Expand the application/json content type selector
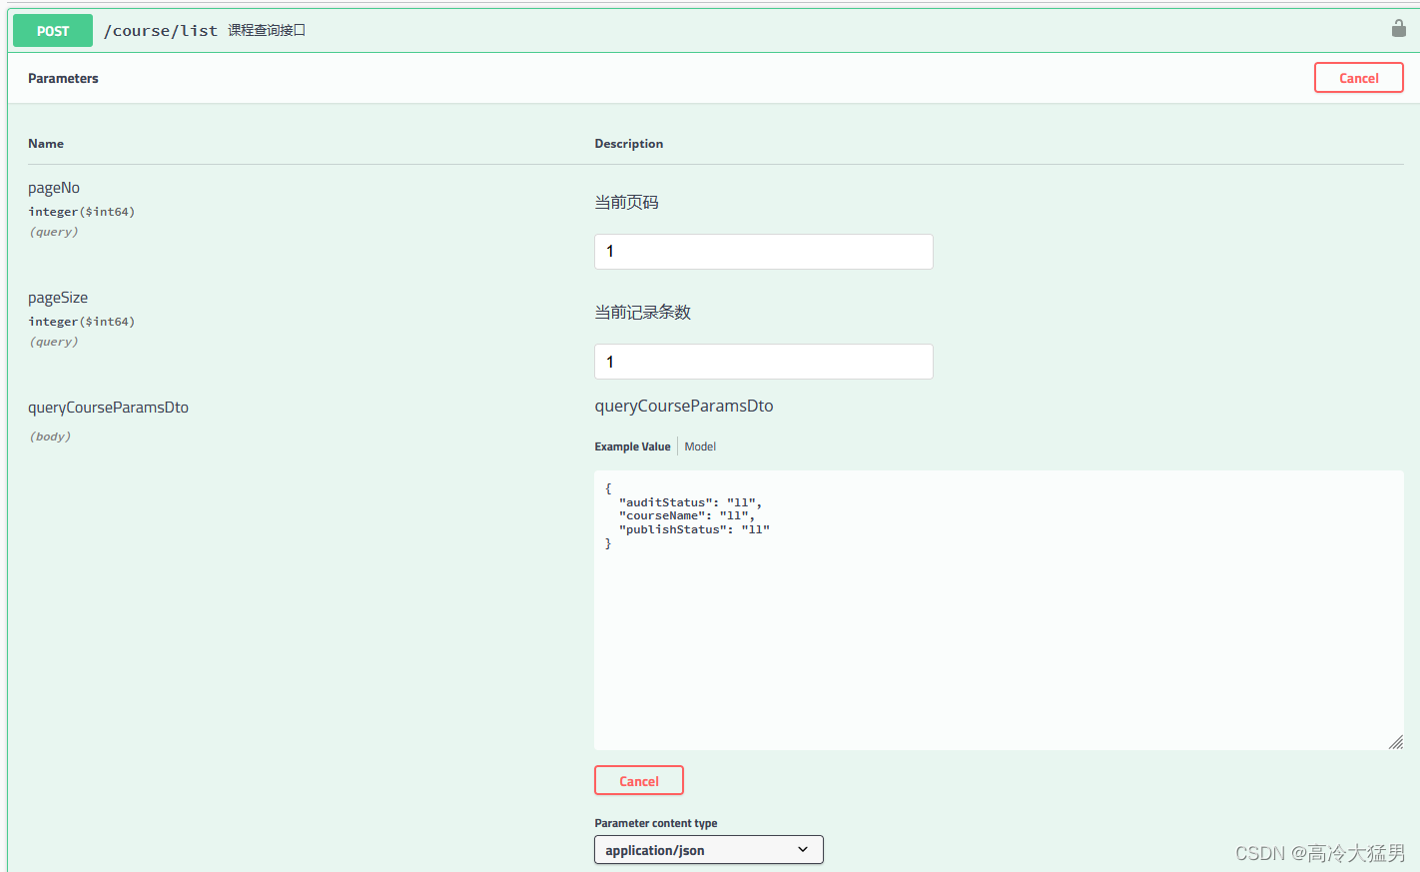Image resolution: width=1420 pixels, height=872 pixels. coord(708,850)
